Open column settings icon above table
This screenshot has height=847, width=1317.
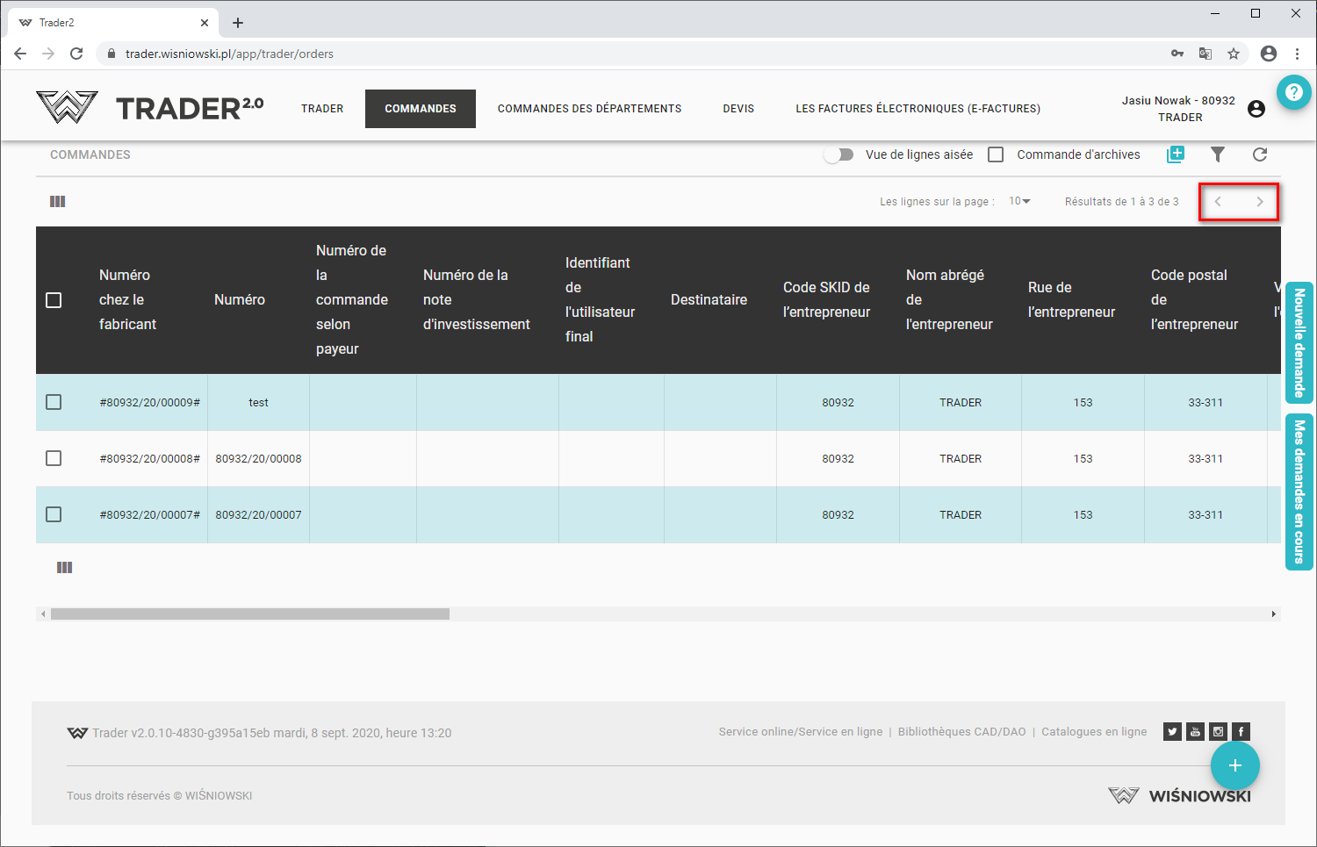[x=58, y=202]
